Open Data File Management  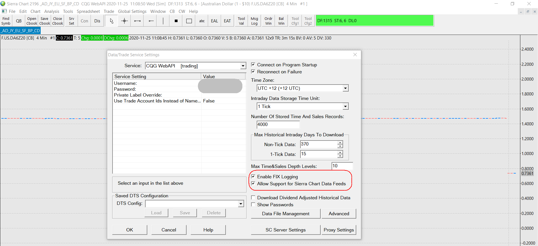(x=286, y=214)
